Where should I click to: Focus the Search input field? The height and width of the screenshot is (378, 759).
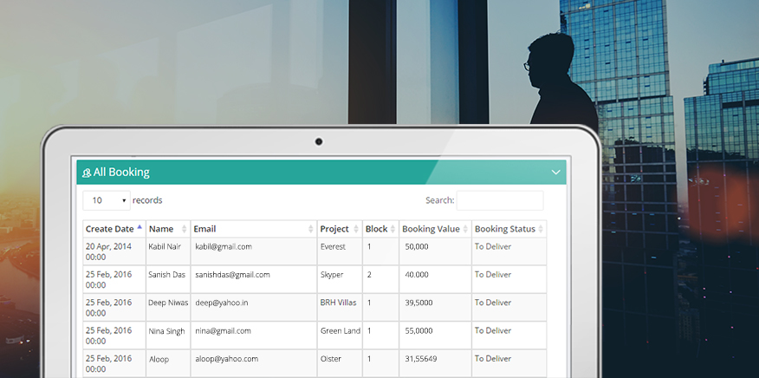500,200
